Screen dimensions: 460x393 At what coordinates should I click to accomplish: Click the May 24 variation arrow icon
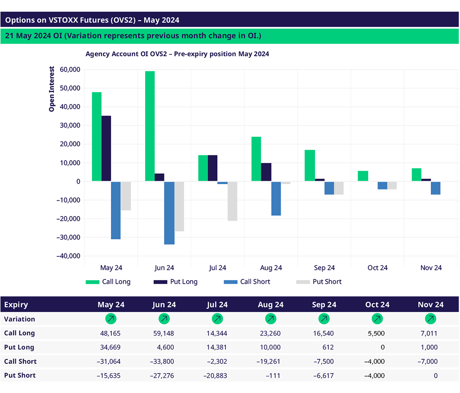(111, 319)
